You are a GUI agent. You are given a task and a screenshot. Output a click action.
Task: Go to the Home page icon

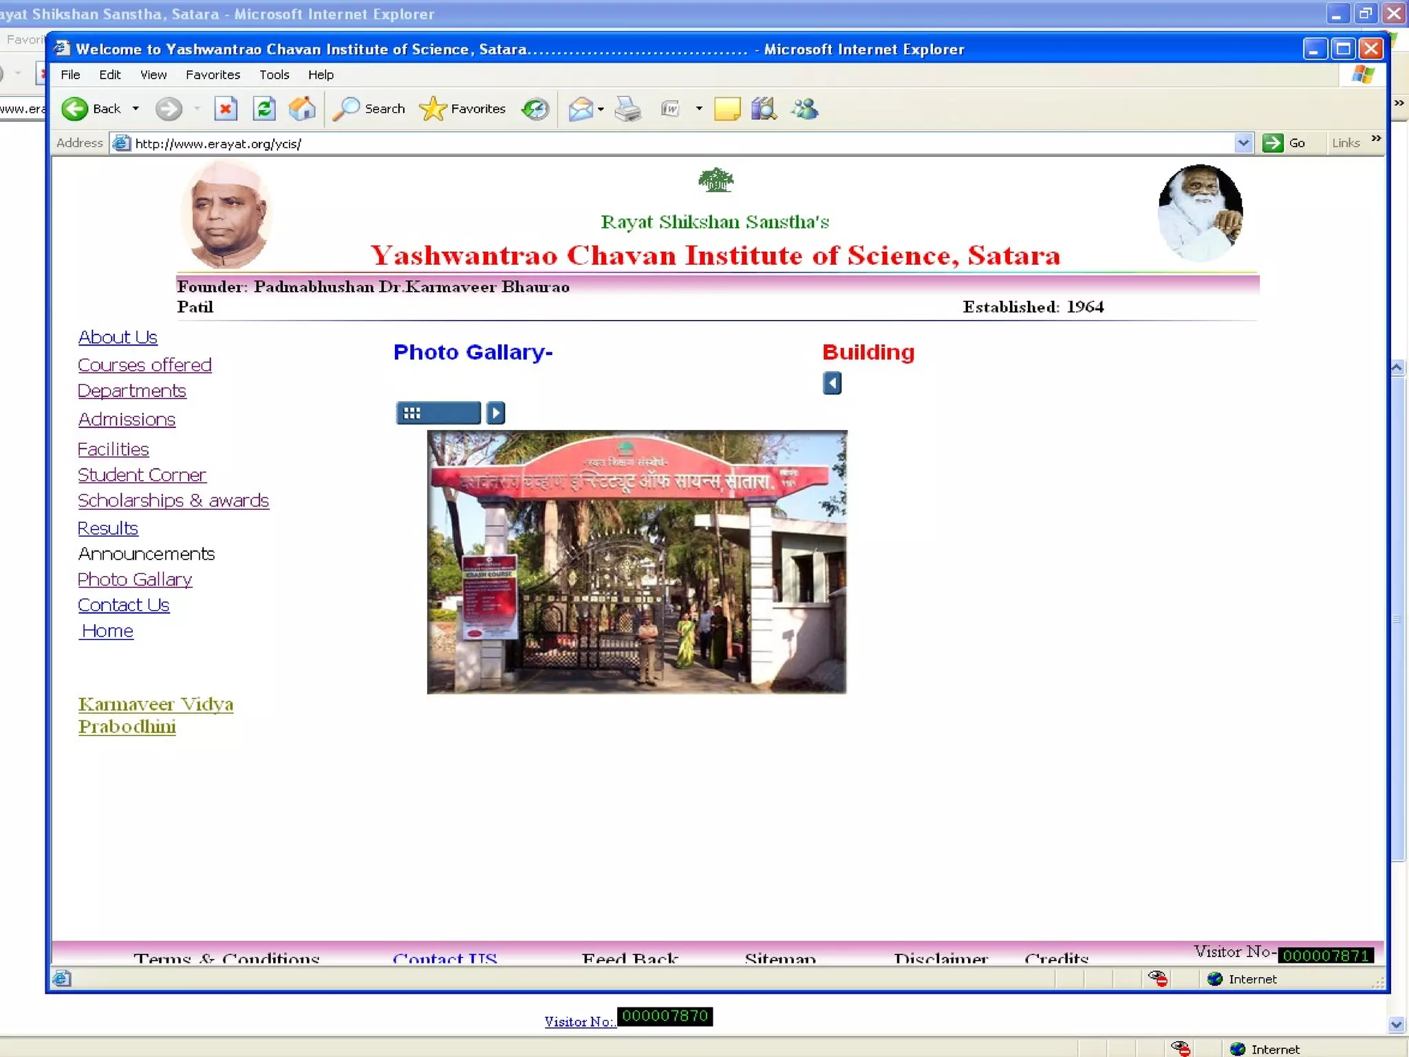tap(301, 109)
